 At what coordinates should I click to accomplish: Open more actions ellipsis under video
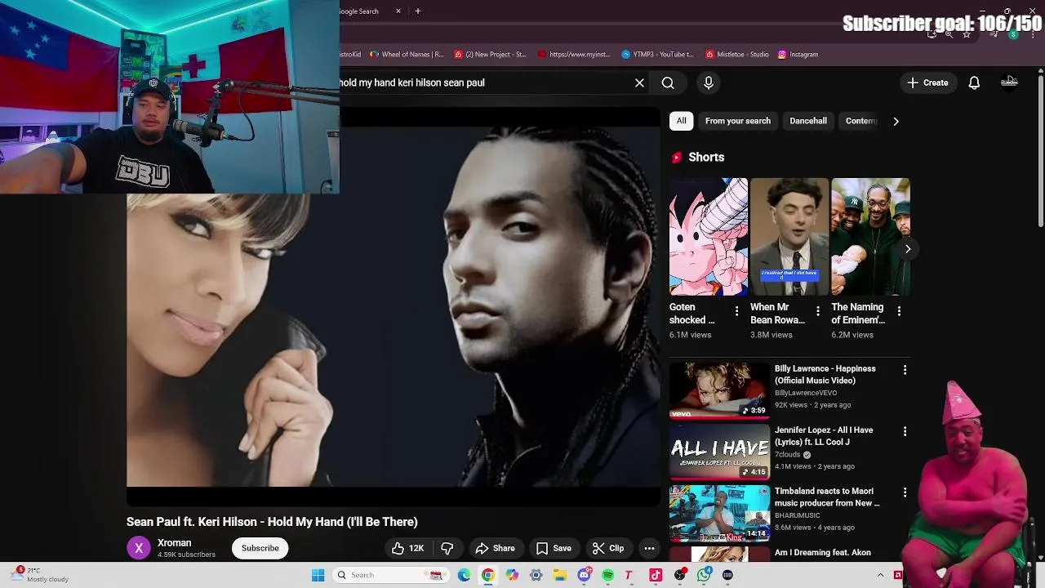pos(649,548)
